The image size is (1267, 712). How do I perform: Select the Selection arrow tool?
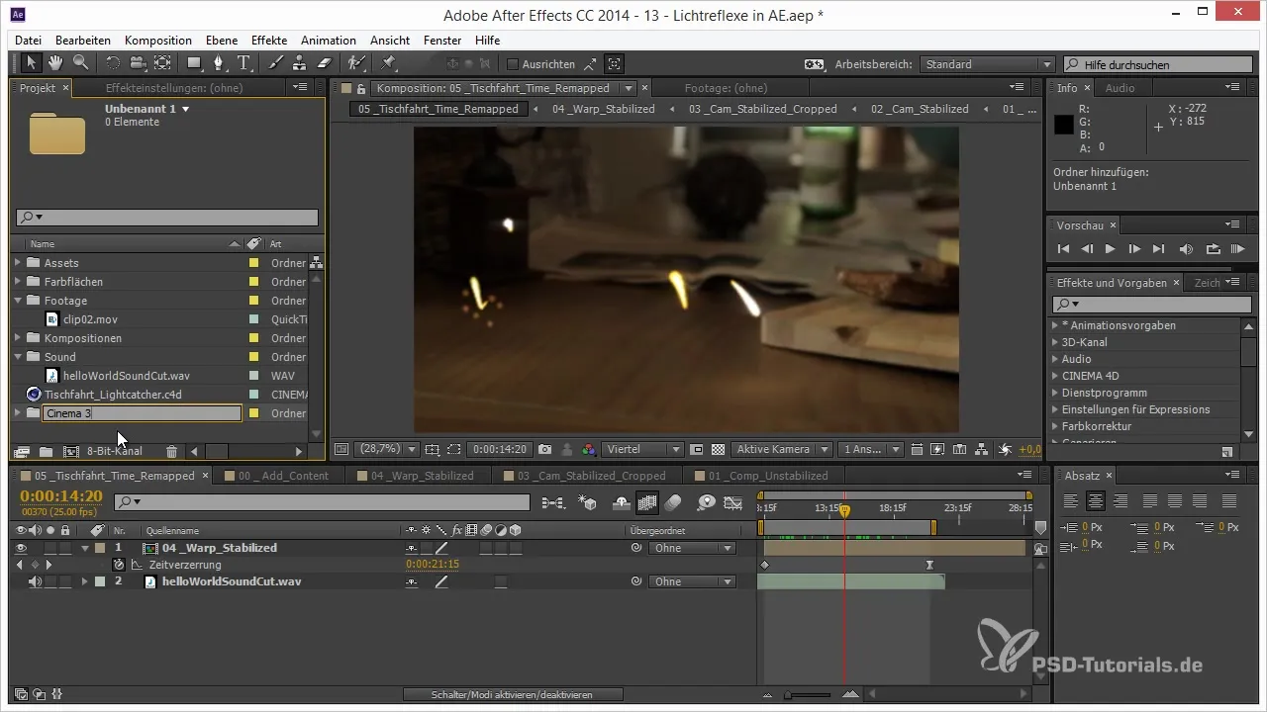point(32,63)
